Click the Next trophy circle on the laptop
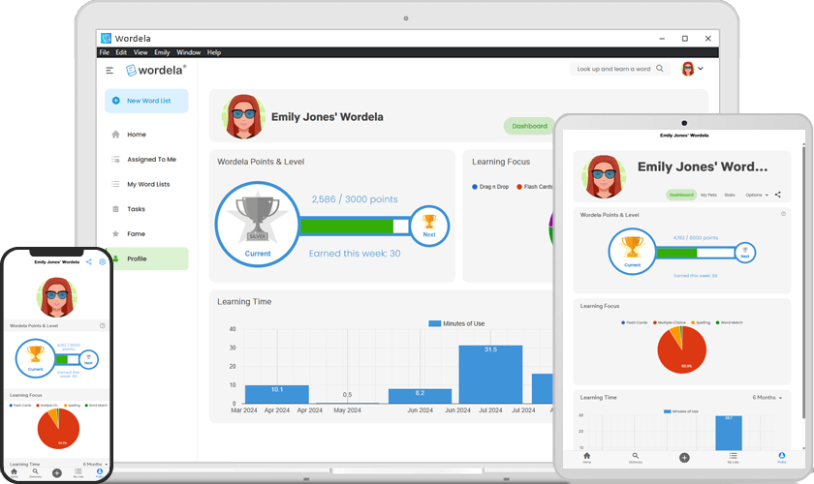Screen dimensions: 814x484 tap(429, 226)
